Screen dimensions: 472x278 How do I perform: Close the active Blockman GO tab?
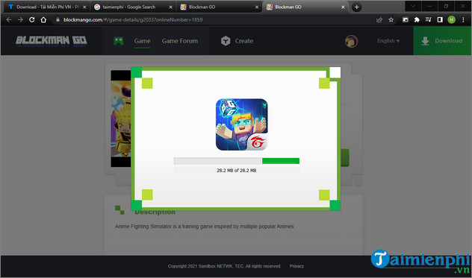tap(343, 7)
